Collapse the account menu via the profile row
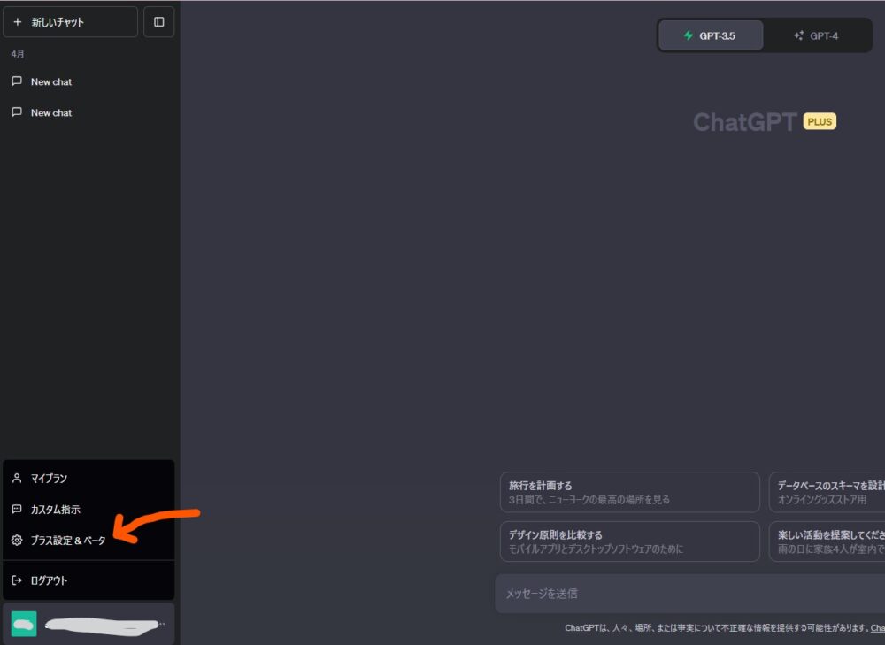Screen dimensions: 885x645 (x=88, y=624)
